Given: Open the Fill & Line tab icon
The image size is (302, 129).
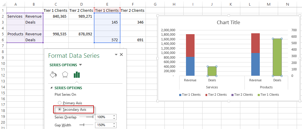Looking at the screenshot, I should pos(53,75).
